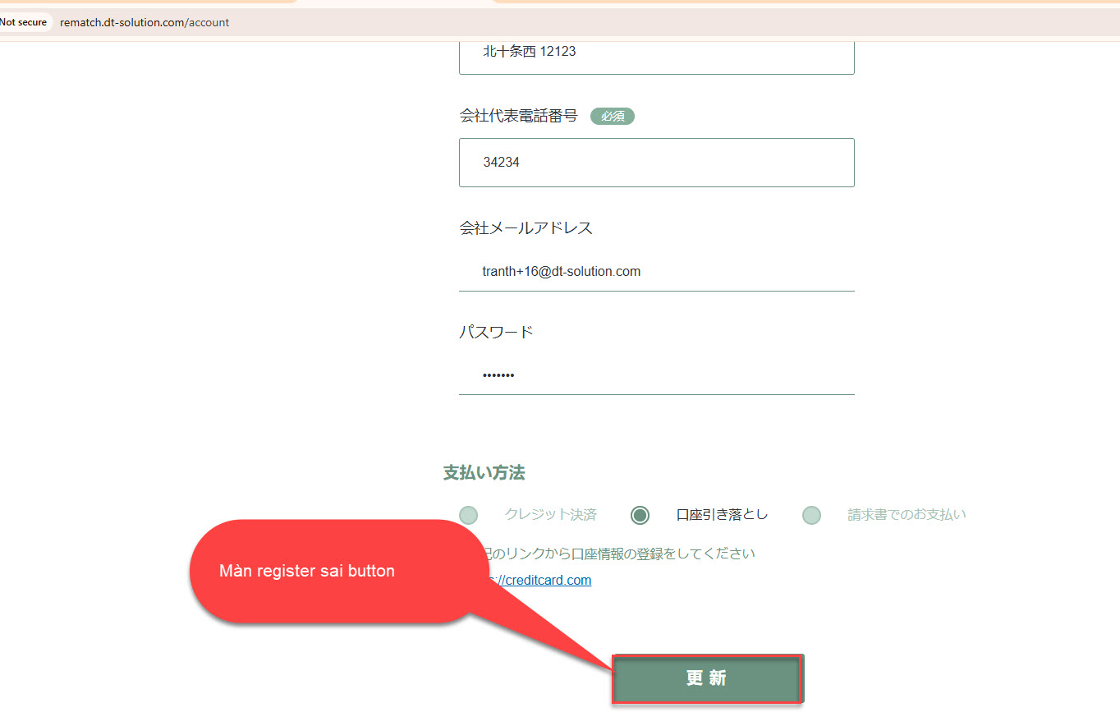Screen dimensions: 1120x726
Task: Click the phone number field showing 34234
Action: [x=656, y=163]
